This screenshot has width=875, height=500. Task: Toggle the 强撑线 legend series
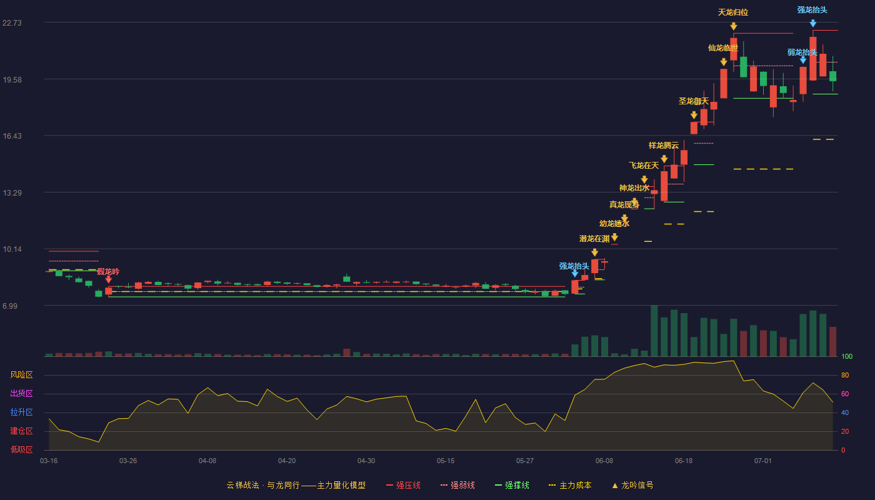(x=512, y=485)
